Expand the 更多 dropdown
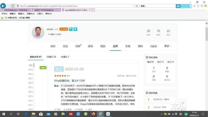Image resolution: width=208 pixels, height=117 pixels. [x=168, y=46]
